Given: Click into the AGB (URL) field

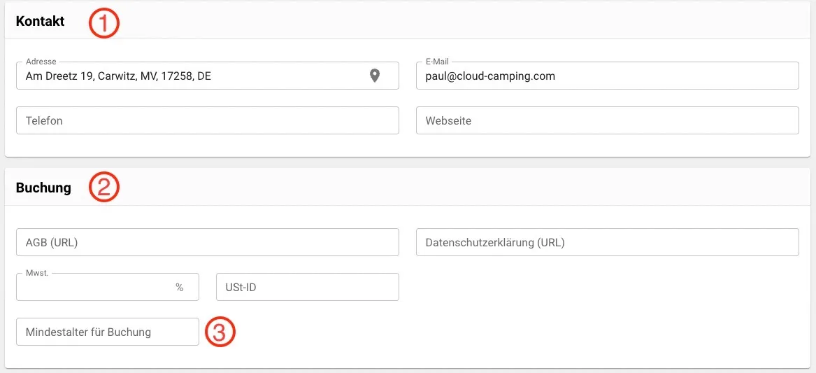Looking at the screenshot, I should (x=208, y=242).
